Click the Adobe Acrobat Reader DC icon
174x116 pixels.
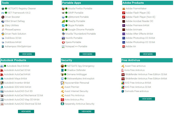click(124, 21)
